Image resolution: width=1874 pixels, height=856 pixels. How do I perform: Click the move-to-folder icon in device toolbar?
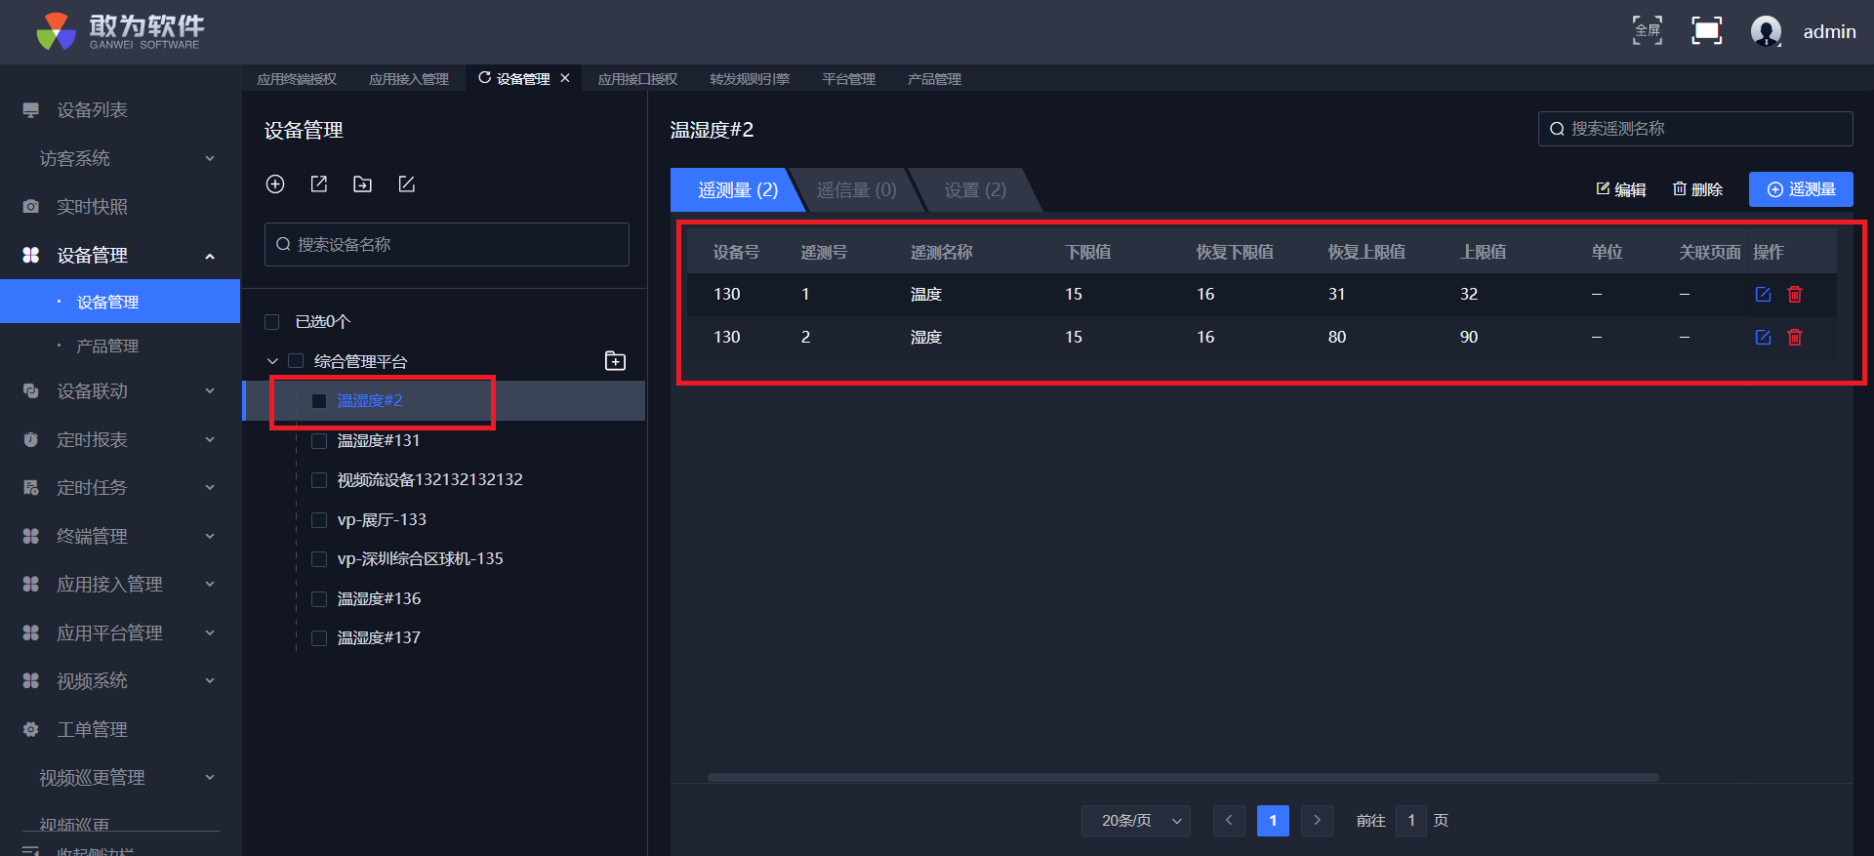363,184
